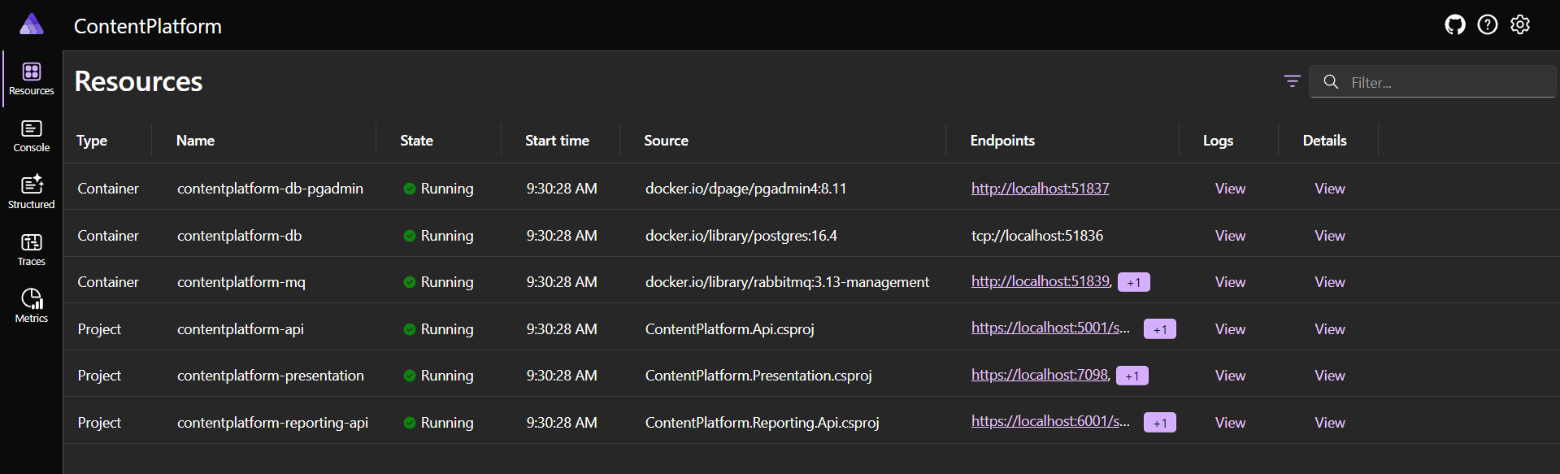View details for contentplatform-presentation

pos(1330,376)
